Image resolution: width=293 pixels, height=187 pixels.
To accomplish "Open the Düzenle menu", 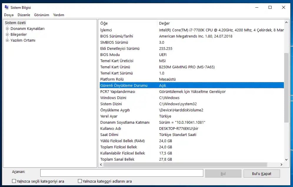I will click(x=24, y=15).
